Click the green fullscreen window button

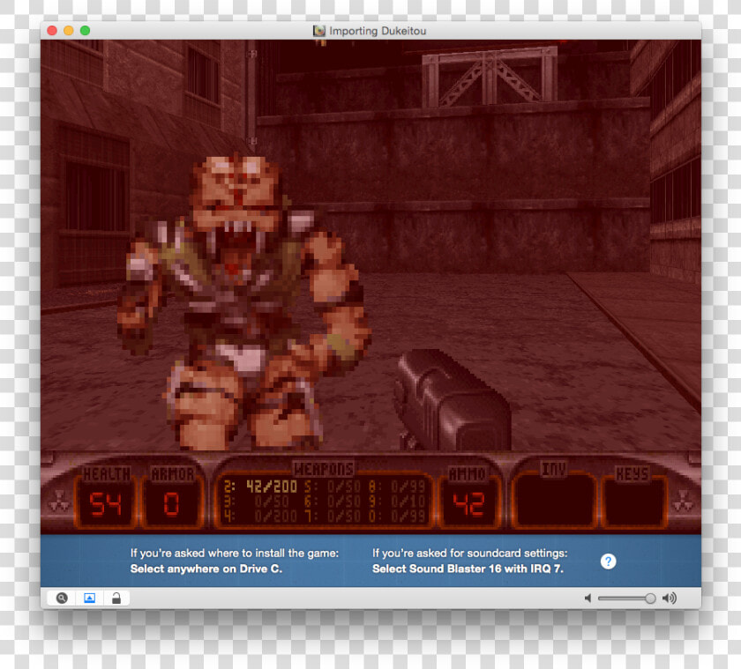[x=85, y=31]
